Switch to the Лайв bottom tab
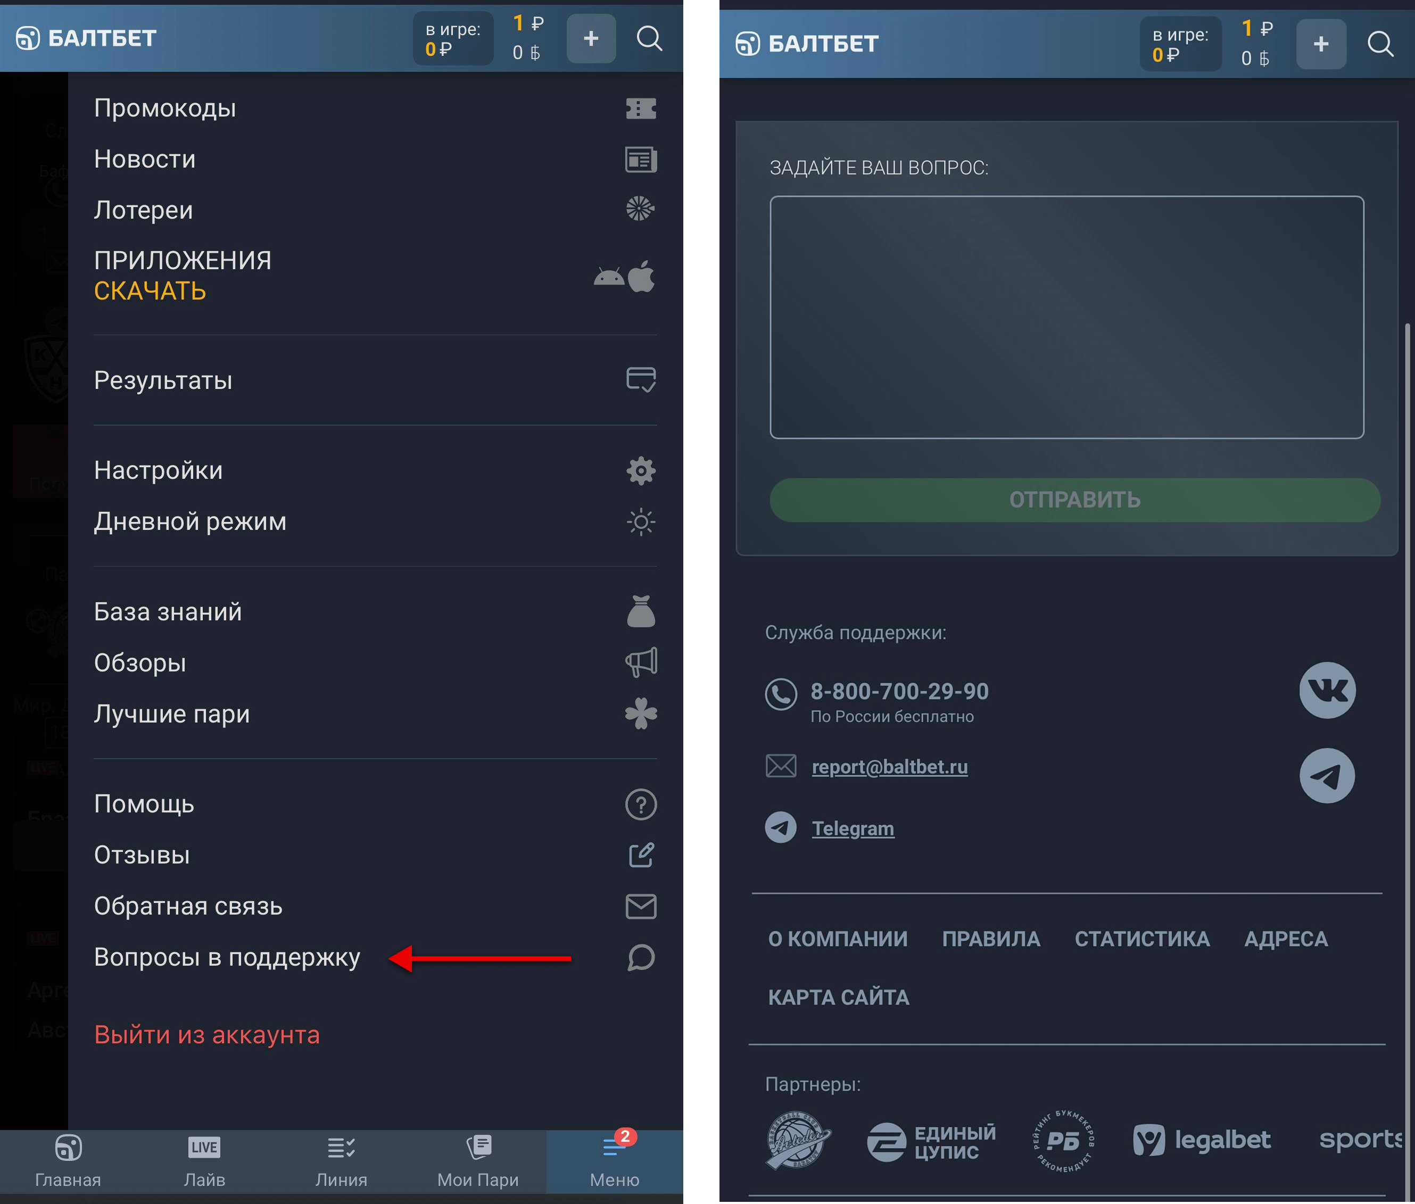Viewport: 1415px width, 1204px height. click(x=204, y=1160)
